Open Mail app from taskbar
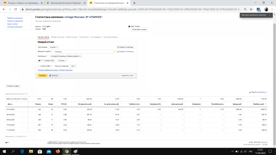 (49, 151)
